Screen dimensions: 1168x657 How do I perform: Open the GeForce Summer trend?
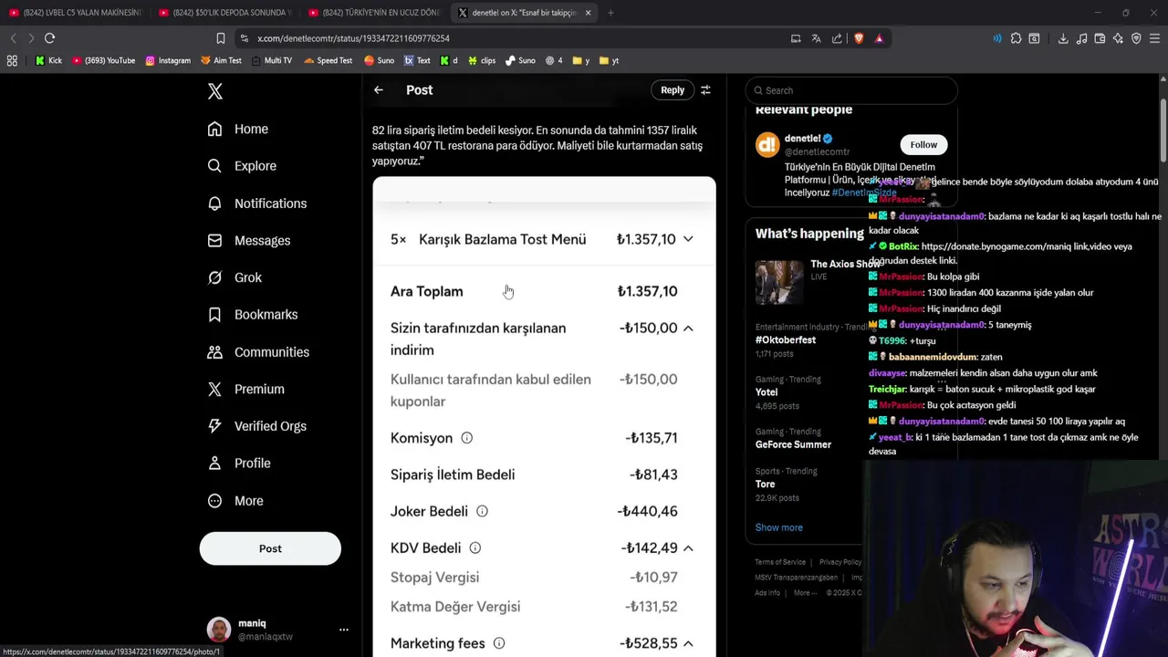[793, 444]
